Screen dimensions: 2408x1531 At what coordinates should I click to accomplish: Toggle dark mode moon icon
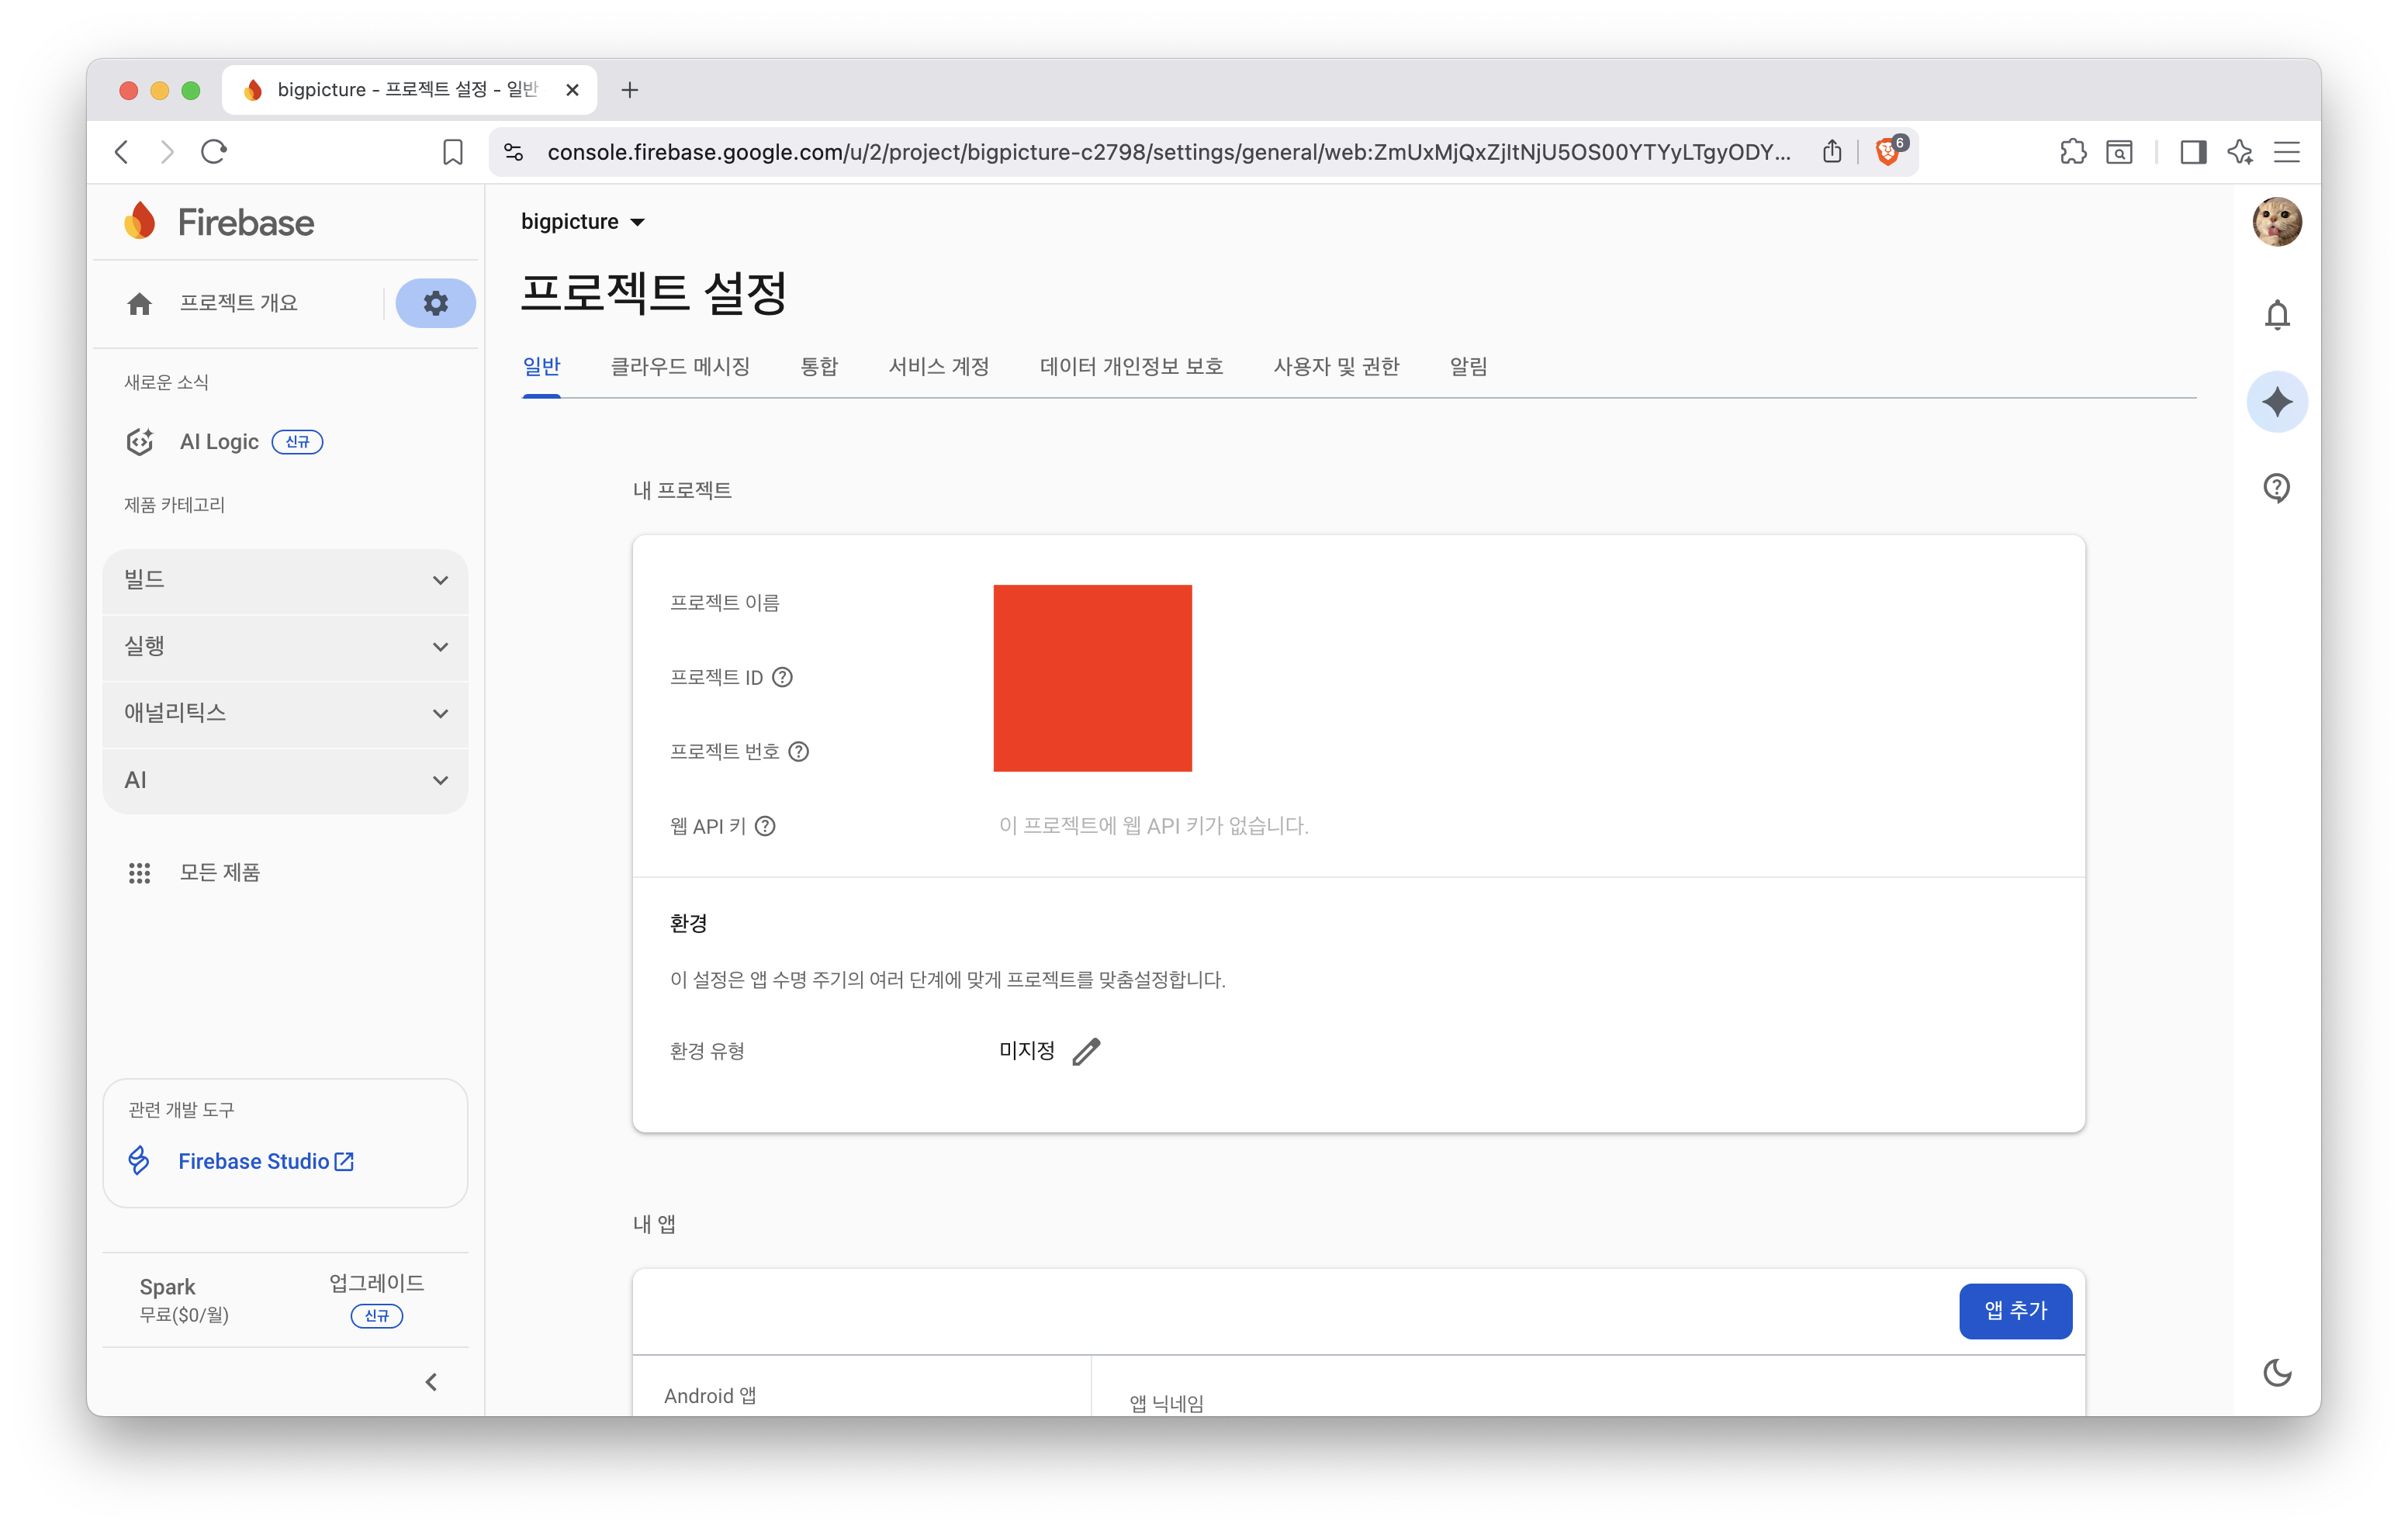[x=2276, y=1373]
